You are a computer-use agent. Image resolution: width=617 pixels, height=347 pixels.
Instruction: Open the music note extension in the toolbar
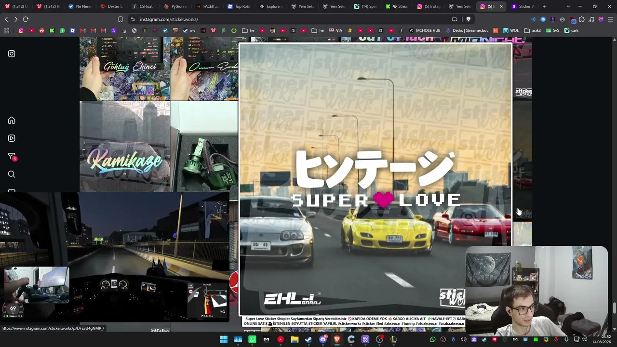point(591,19)
